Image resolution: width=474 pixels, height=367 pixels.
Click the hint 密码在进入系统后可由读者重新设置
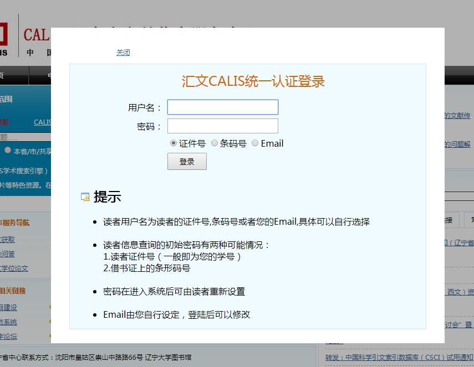pyautogui.click(x=174, y=292)
